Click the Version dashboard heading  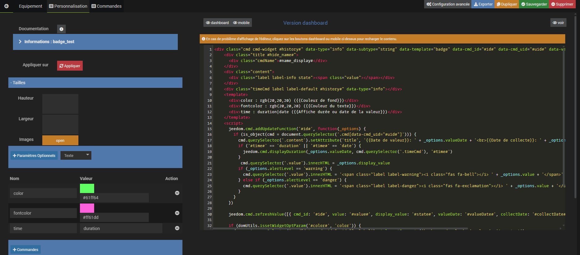tap(305, 23)
